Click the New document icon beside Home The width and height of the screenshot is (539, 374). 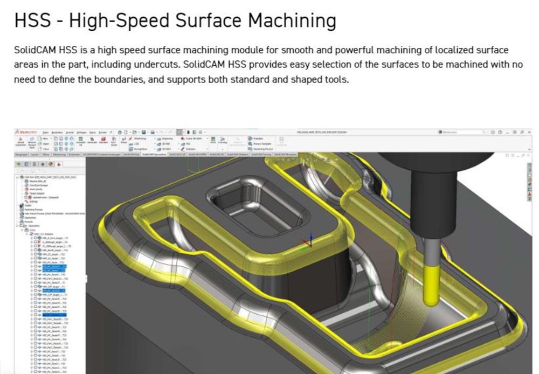click(126, 133)
